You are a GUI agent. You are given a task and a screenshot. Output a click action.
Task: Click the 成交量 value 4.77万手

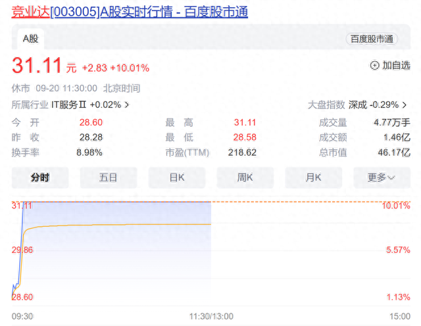[392, 122]
